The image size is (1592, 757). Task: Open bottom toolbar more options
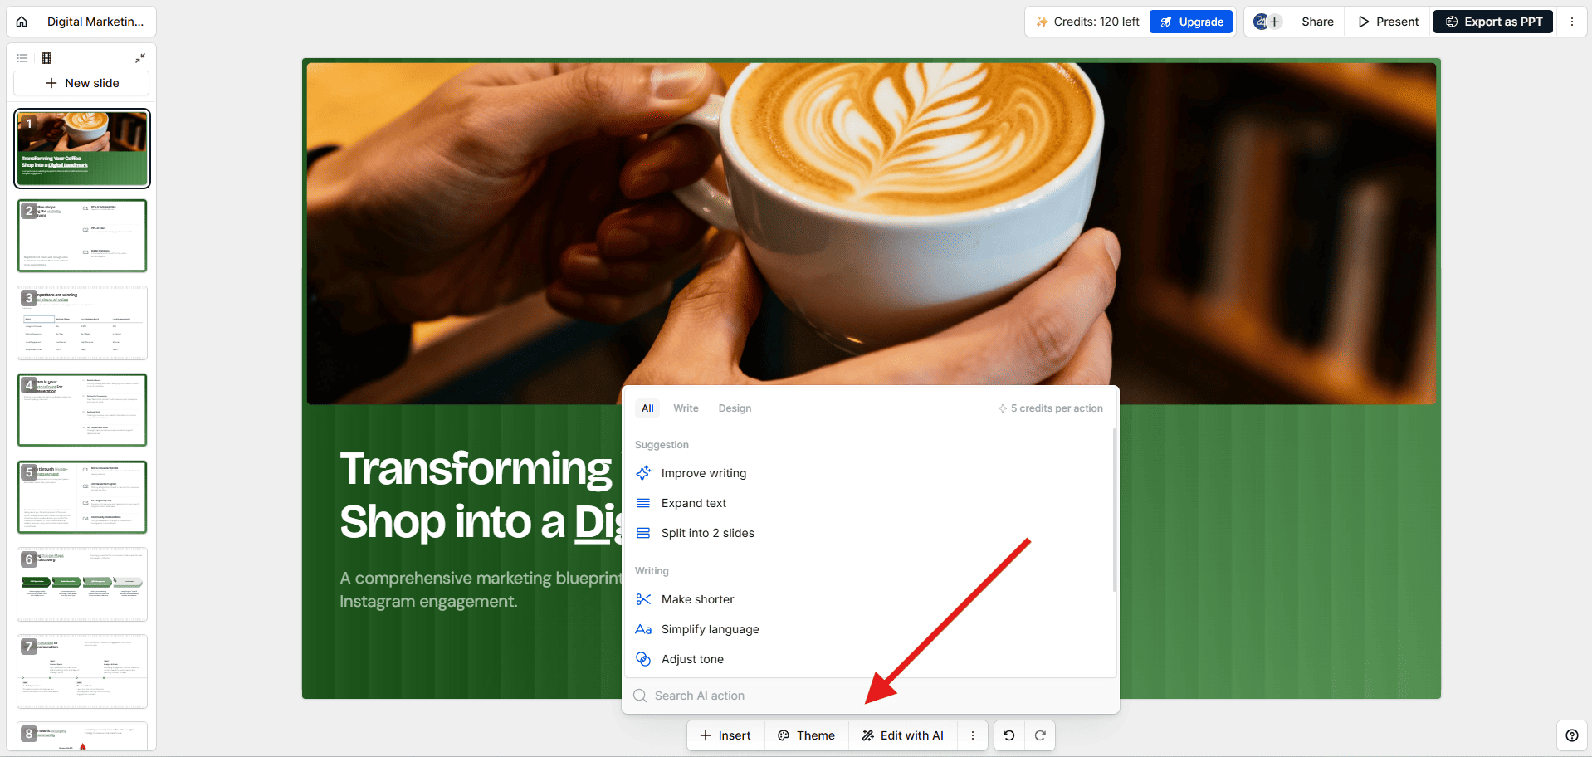[973, 735]
